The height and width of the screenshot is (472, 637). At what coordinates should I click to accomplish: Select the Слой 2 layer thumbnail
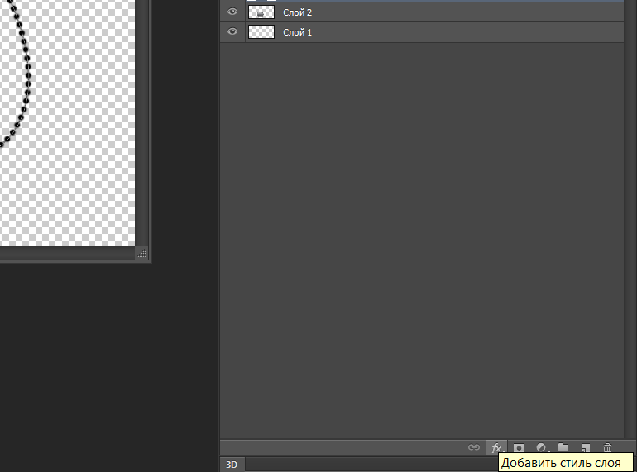[x=261, y=12]
